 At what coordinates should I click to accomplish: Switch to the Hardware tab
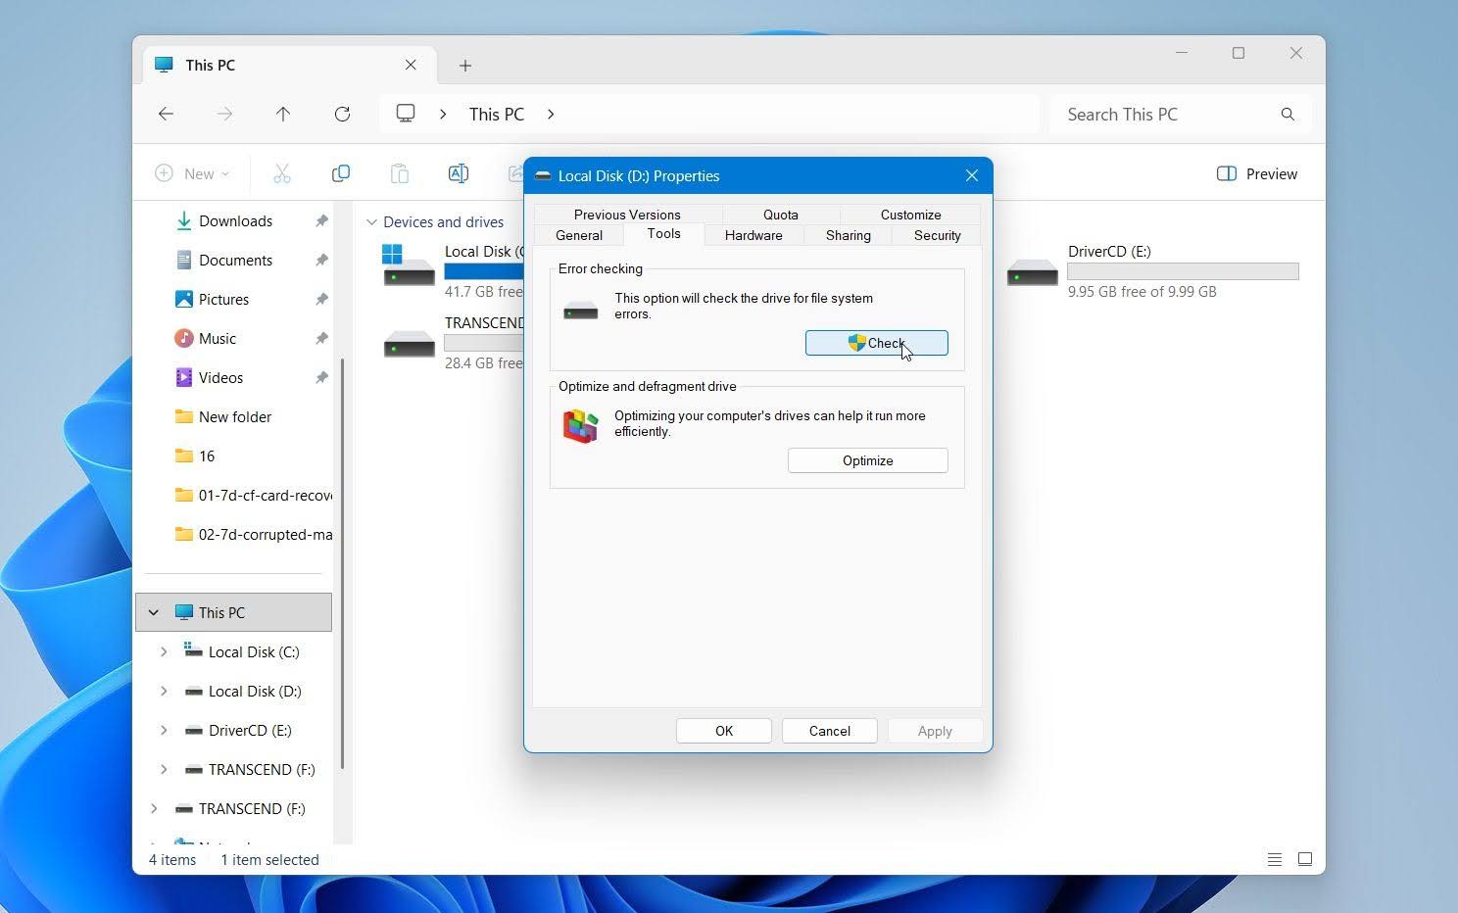753,236
